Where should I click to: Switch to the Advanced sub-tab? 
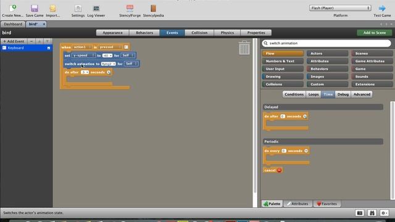(x=362, y=94)
